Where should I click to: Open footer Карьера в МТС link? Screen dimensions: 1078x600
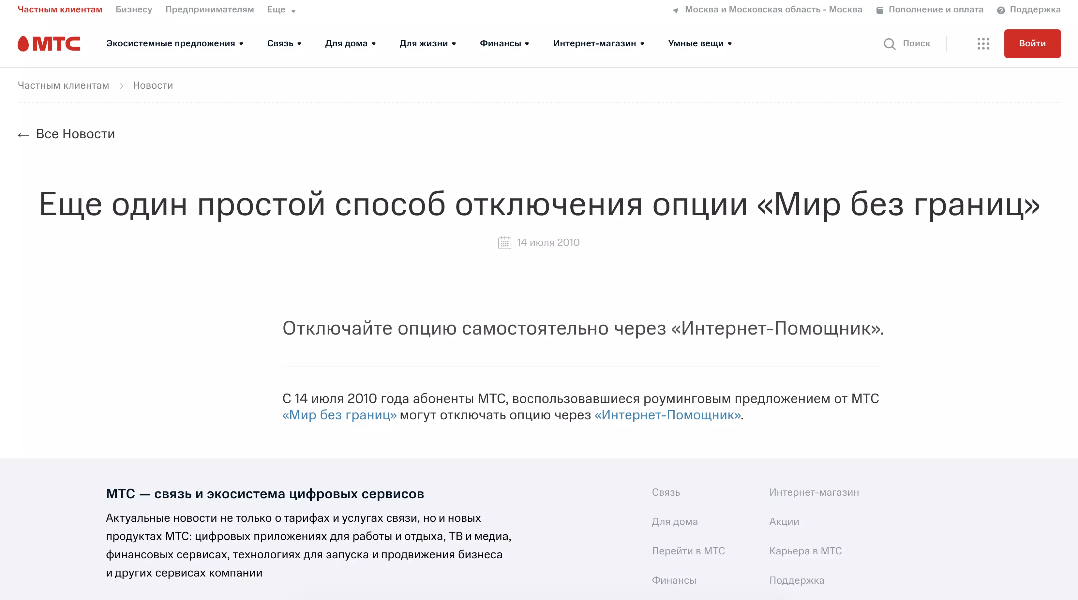[x=805, y=551]
